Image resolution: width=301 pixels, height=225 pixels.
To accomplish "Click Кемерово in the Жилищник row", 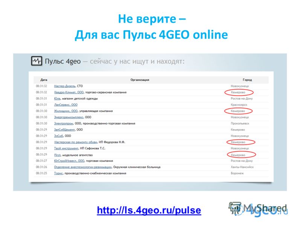I will point(238,111).
